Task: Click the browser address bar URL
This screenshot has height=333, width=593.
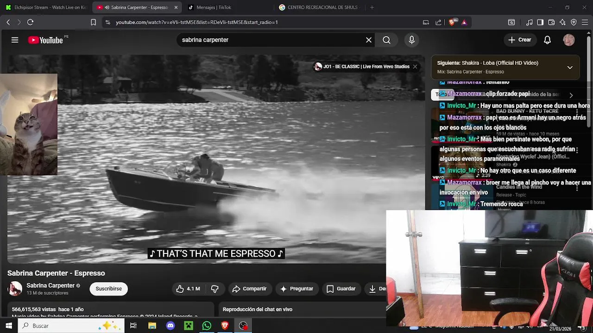Action: click(x=197, y=22)
